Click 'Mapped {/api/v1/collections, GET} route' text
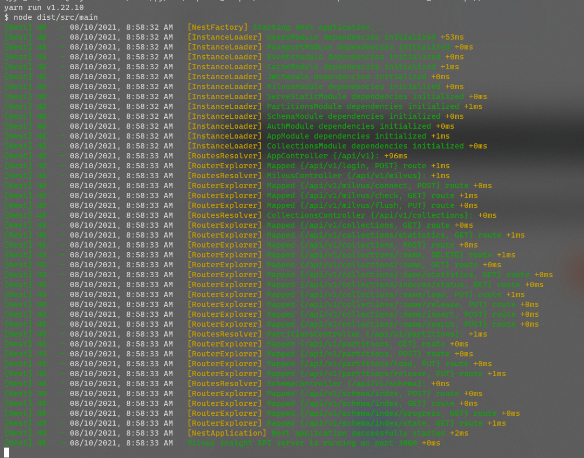Viewport: 584px width, 458px height. 358,225
